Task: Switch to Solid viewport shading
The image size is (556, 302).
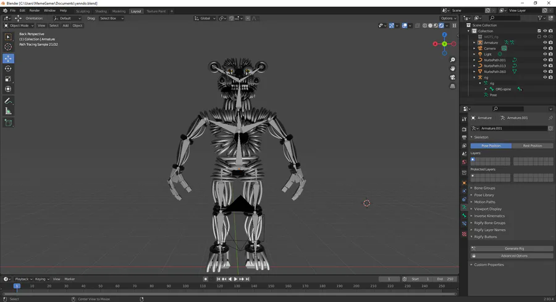Action: point(430,25)
